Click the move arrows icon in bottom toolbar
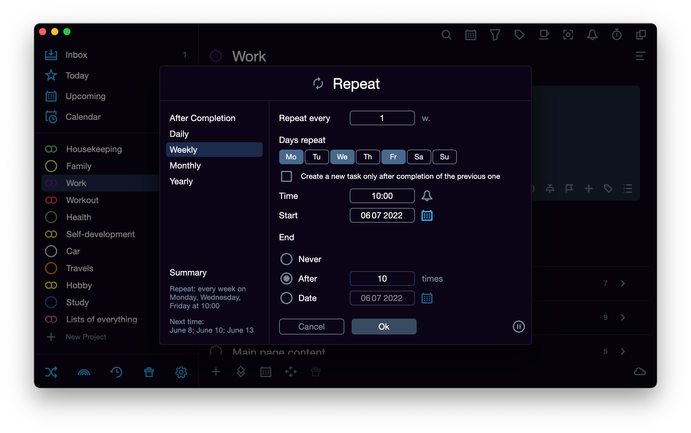 pos(291,372)
